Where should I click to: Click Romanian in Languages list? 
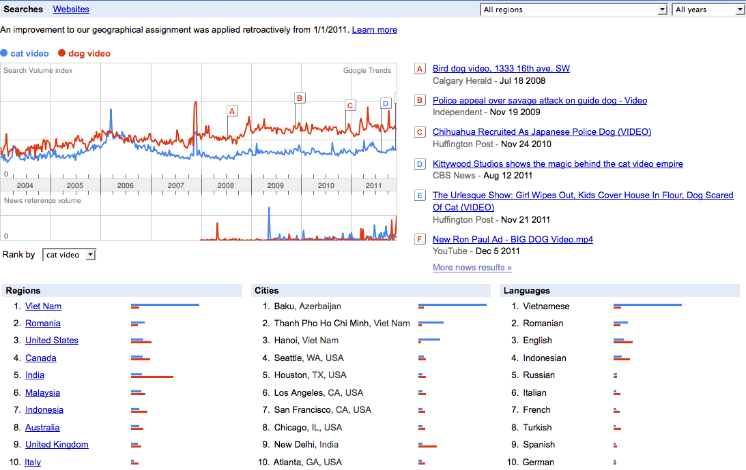(x=543, y=324)
